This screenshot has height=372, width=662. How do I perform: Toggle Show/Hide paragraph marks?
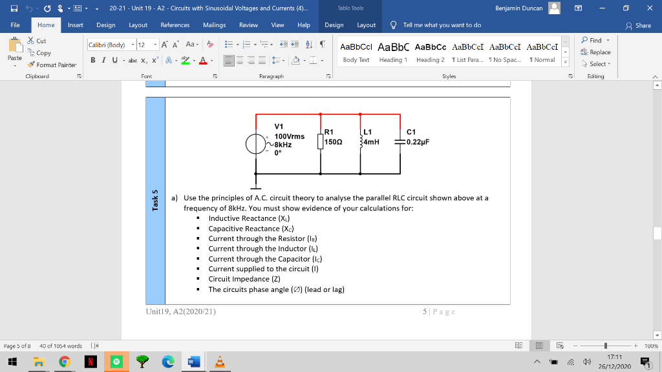pos(323,45)
